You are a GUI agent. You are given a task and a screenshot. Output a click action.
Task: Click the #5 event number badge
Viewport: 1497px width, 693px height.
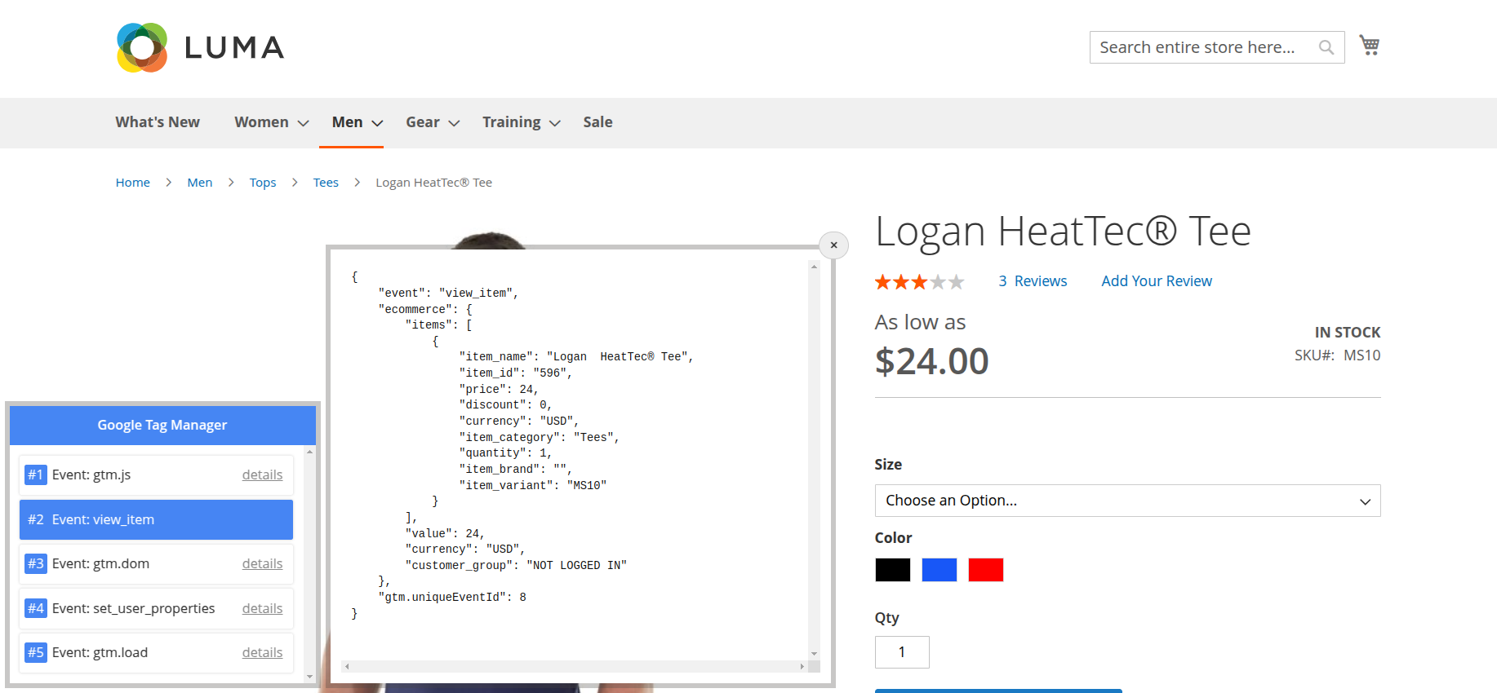click(35, 652)
